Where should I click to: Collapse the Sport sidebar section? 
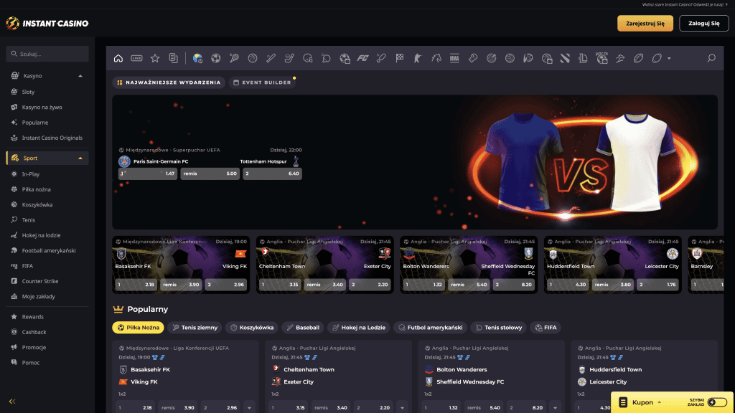(x=80, y=158)
